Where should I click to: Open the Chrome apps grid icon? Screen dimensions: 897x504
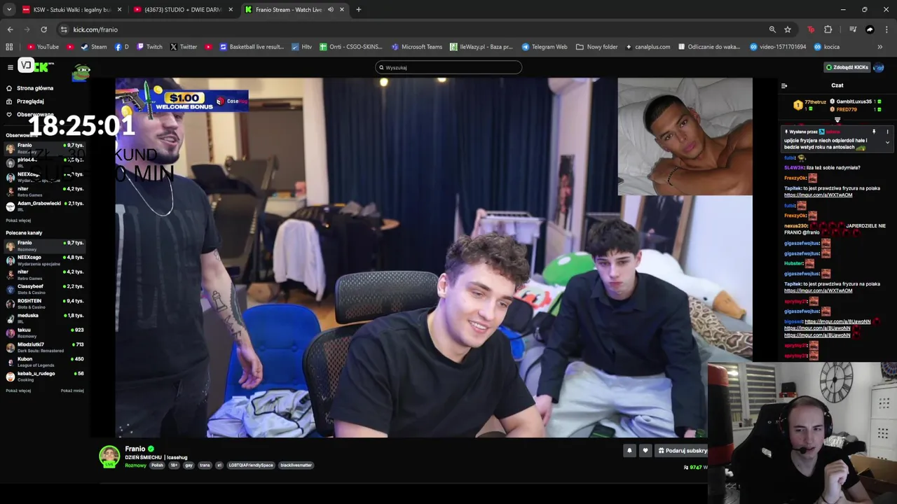9,47
